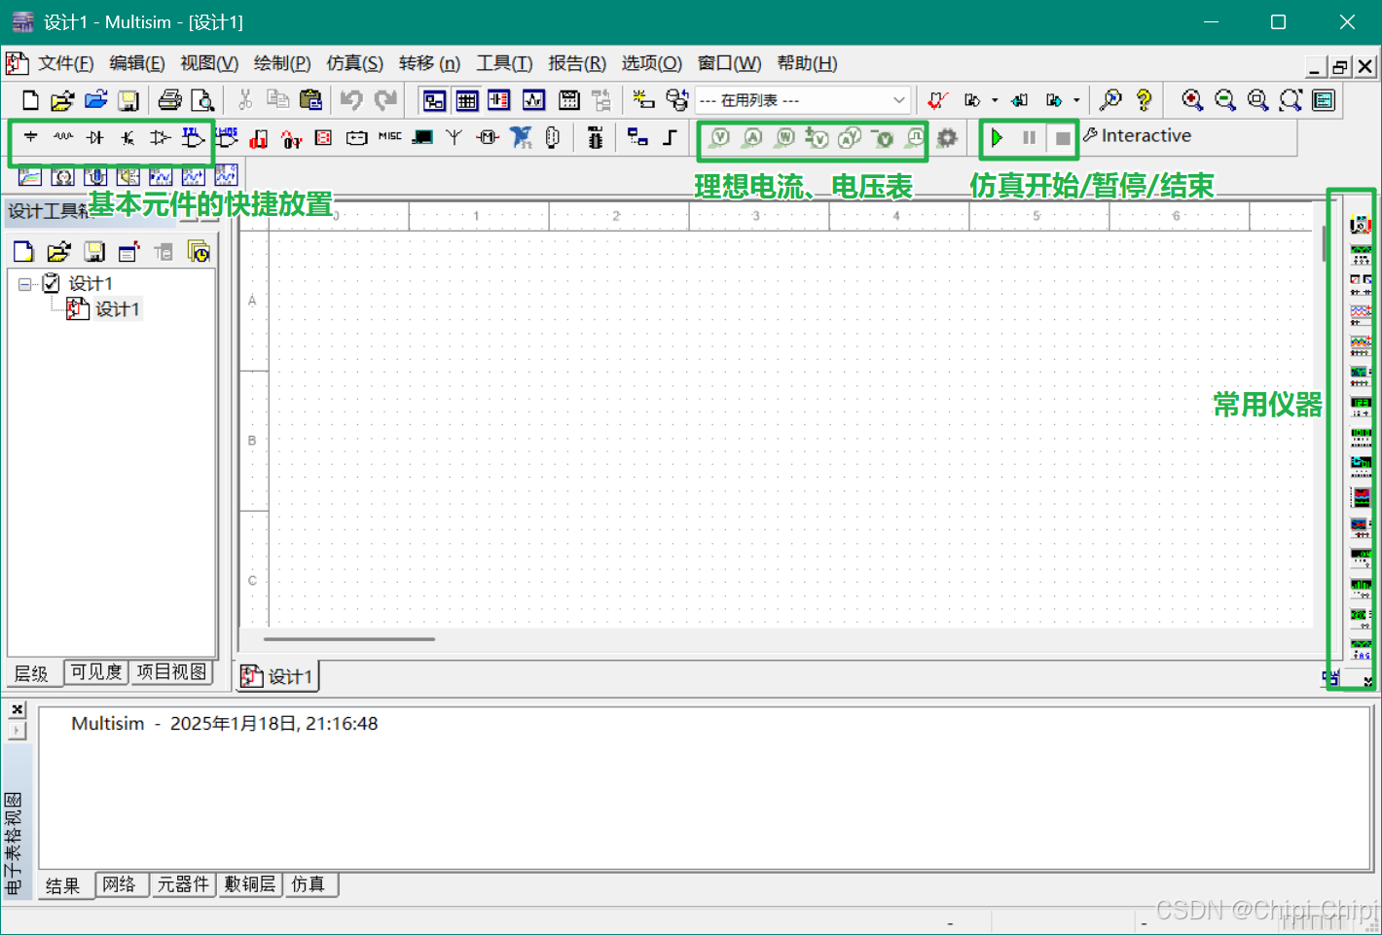
Task: Place a voltage probe
Action: [719, 138]
